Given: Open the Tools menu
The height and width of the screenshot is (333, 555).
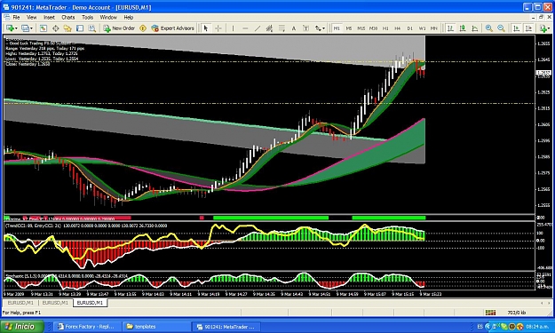Looking at the screenshot, I should 87,18.
